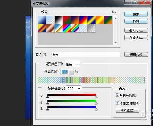Click the 随机化(Z) button
The height and width of the screenshot is (126, 153).
click(x=127, y=111)
